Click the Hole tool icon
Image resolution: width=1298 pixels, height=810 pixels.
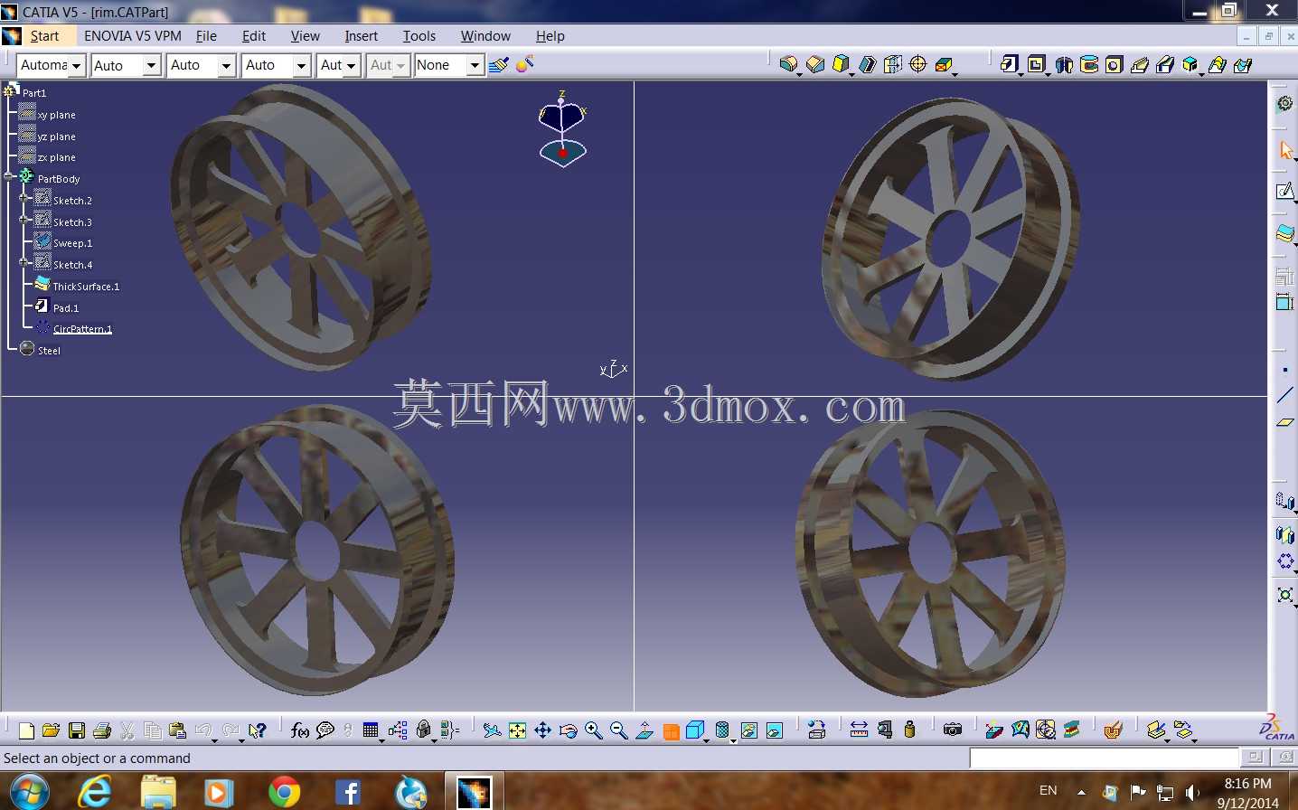[1115, 64]
